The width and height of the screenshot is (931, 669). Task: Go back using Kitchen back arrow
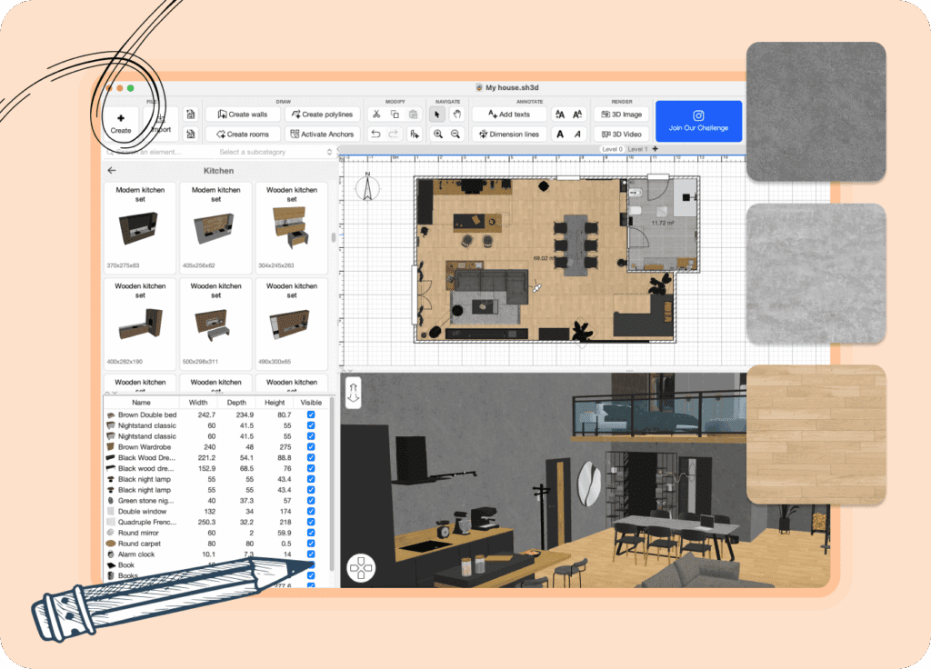112,170
